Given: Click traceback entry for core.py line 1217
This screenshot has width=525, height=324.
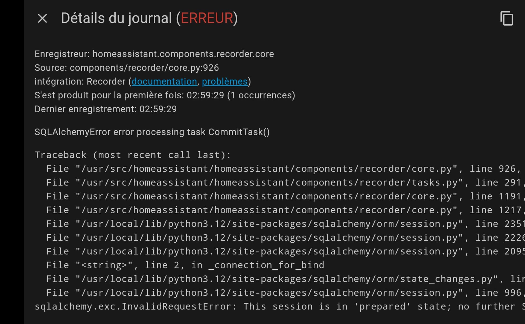Looking at the screenshot, I should coord(285,210).
